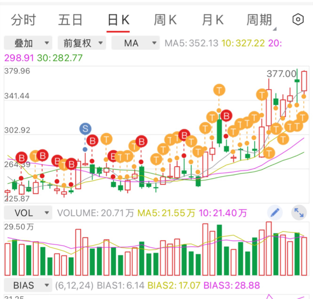Tap the 298.91 MA20 value
The image size is (313, 299).
(x=19, y=58)
